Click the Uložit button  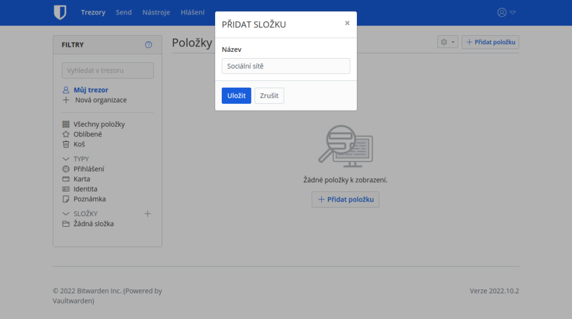click(x=236, y=96)
